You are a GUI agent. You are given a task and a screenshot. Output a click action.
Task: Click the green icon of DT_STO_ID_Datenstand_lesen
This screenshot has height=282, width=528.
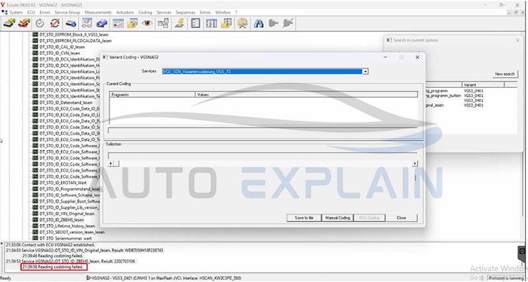click(x=35, y=102)
